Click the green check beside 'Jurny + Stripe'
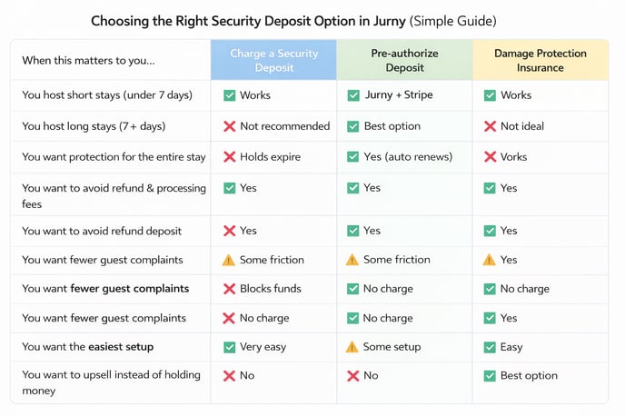This screenshot has width=625, height=416. [353, 95]
